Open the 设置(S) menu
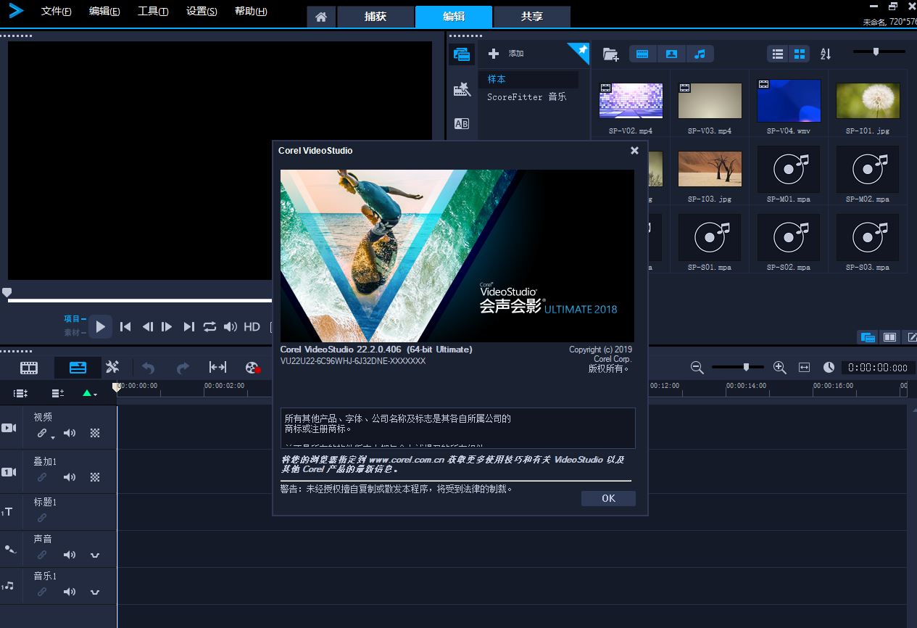Viewport: 917px width, 628px height. pos(202,12)
